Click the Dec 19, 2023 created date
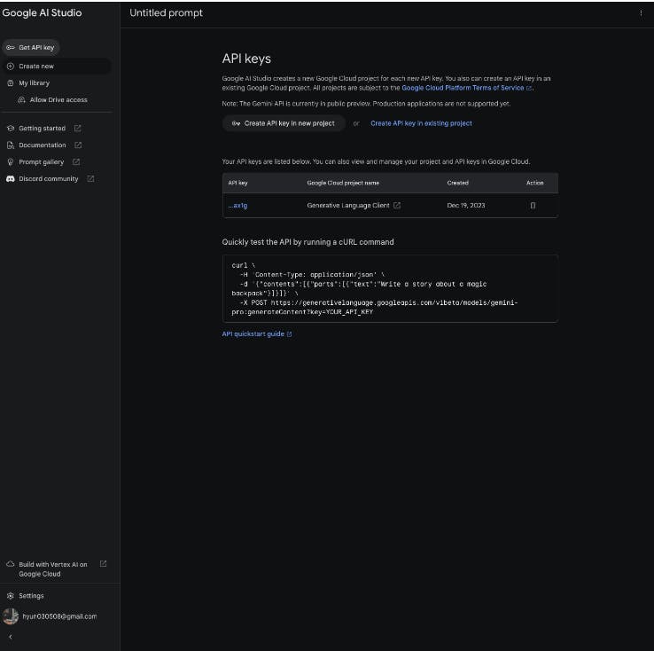This screenshot has width=654, height=651. [x=466, y=205]
